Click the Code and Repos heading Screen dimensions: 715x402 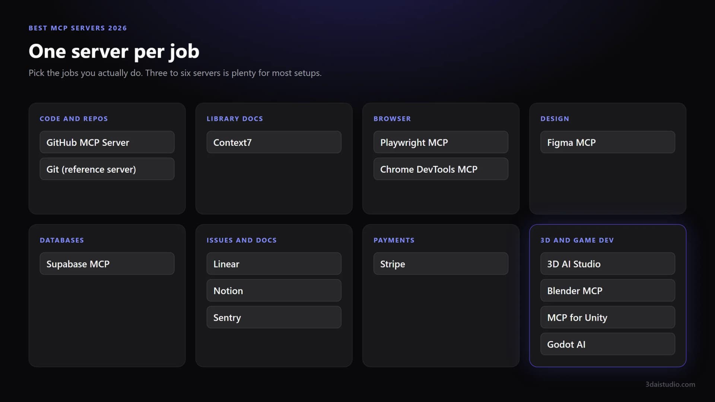tap(74, 119)
